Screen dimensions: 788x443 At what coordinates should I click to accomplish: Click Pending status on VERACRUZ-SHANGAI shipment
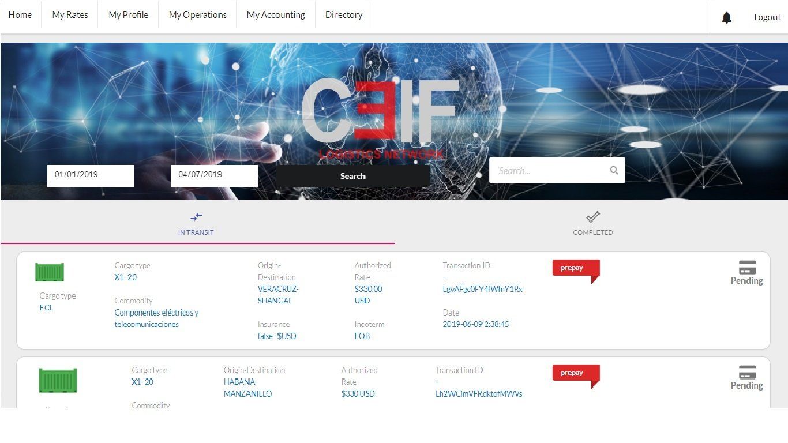click(747, 281)
